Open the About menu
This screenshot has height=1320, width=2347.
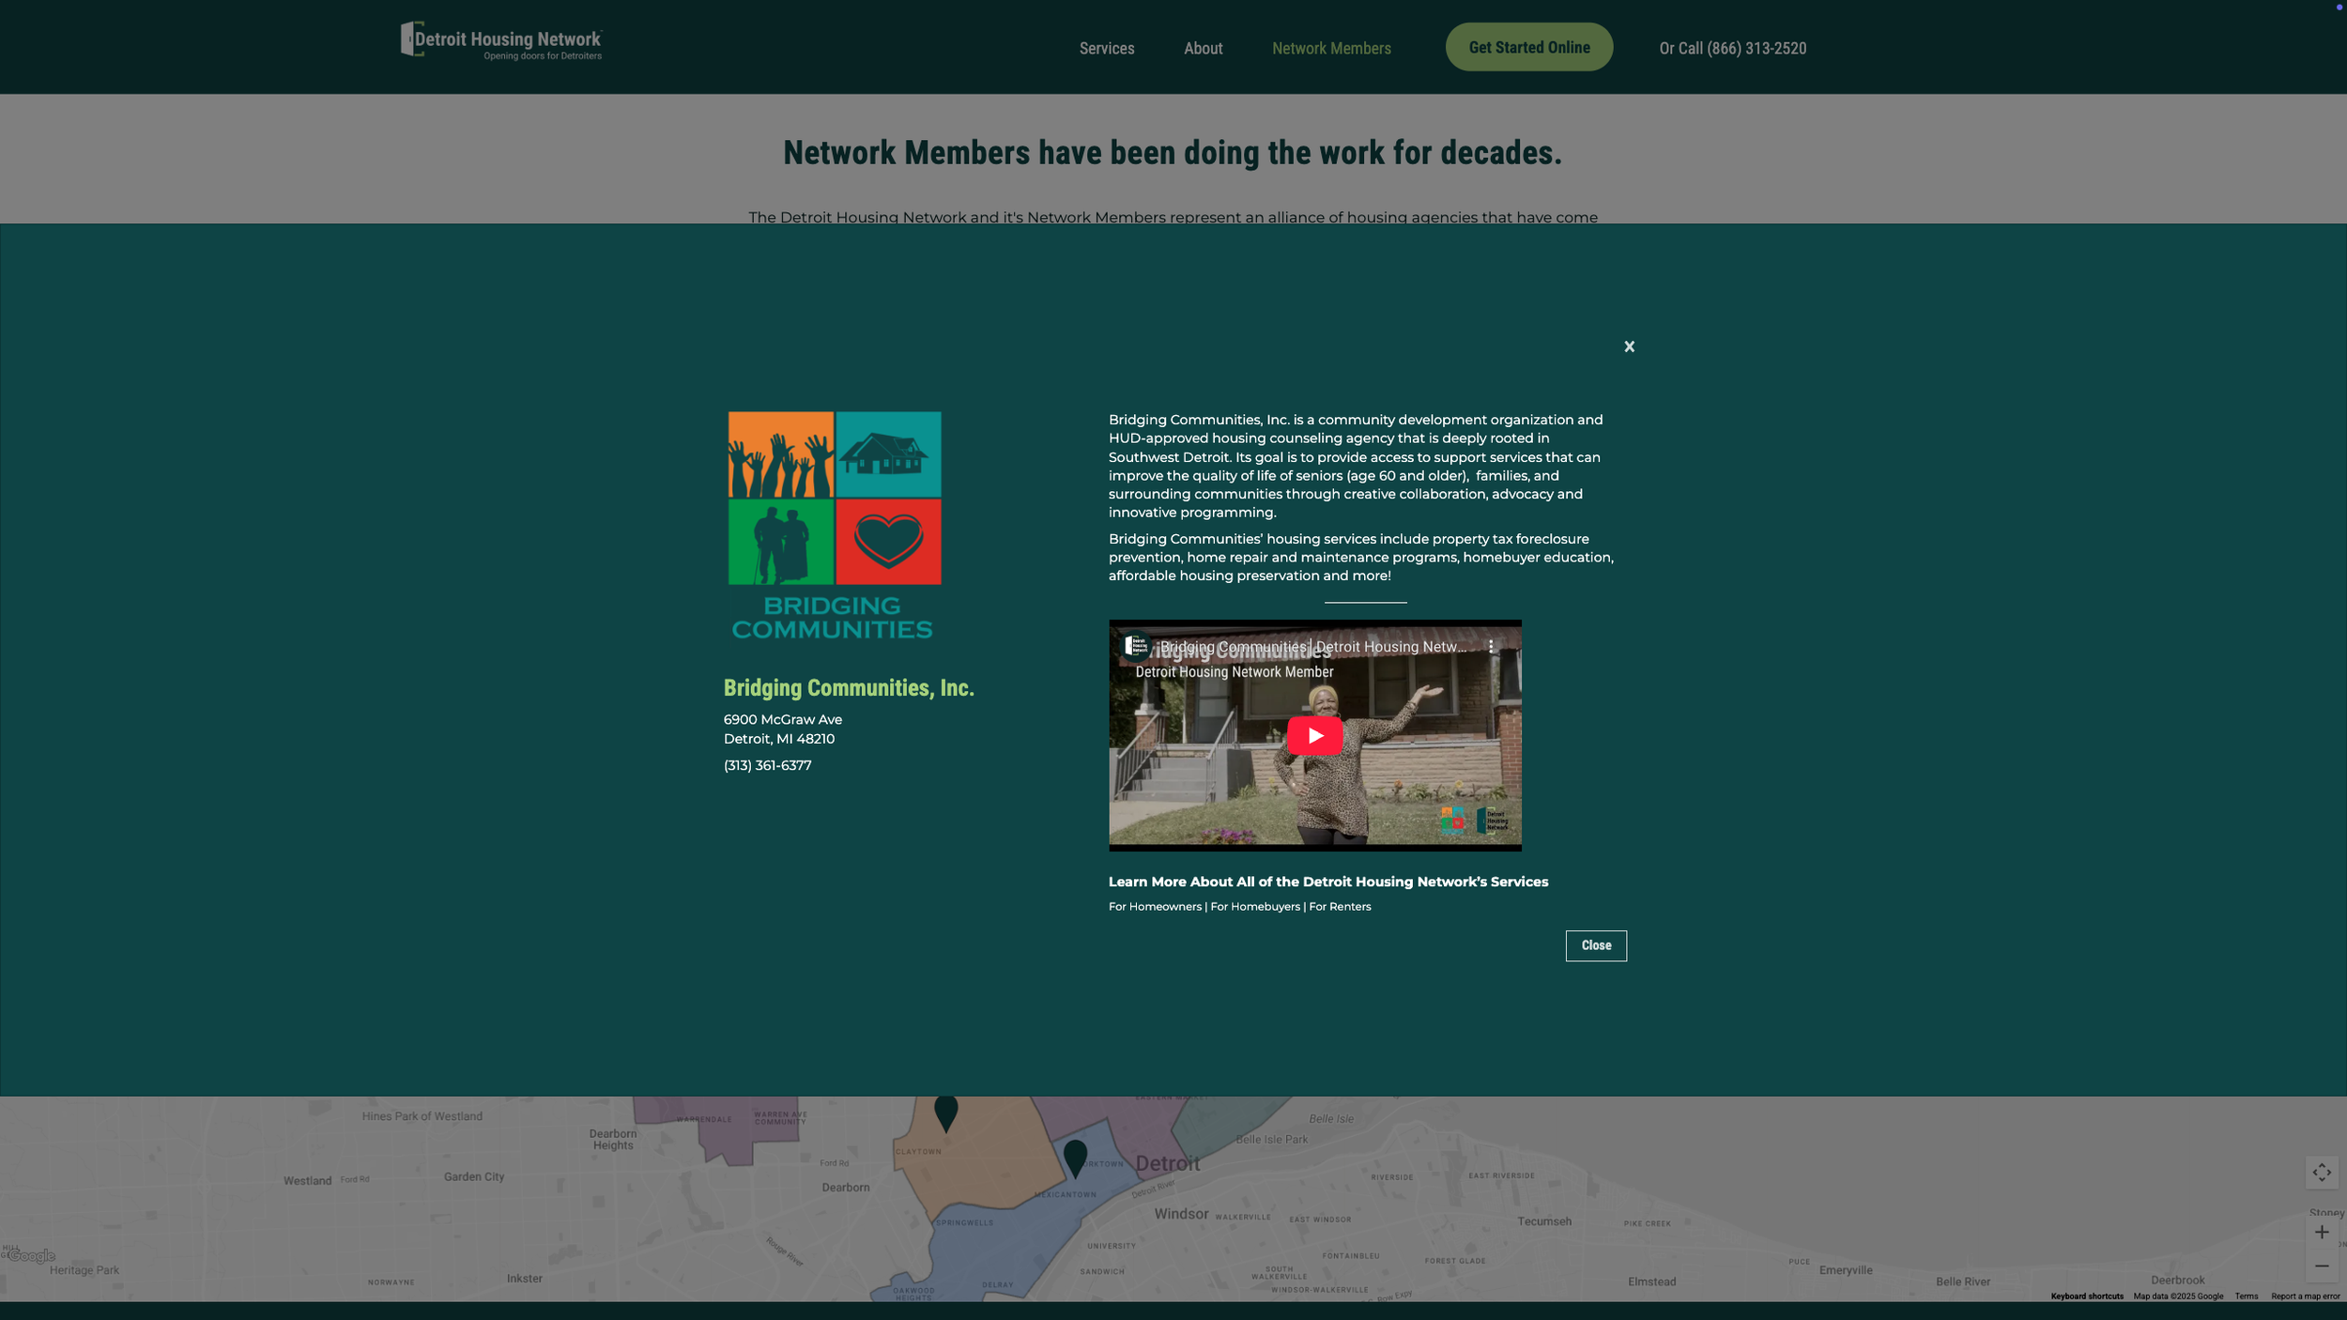(1203, 48)
